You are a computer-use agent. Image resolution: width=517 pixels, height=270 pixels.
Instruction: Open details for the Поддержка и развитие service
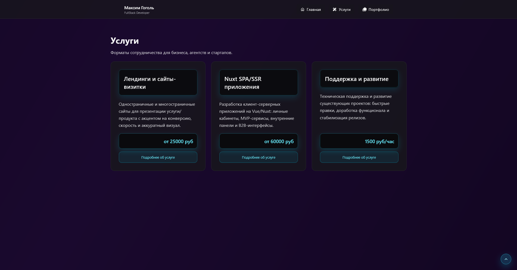pos(359,157)
